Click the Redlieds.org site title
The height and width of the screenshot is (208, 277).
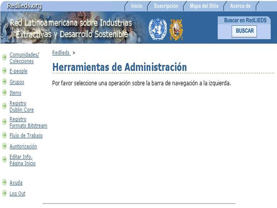tap(24, 6)
